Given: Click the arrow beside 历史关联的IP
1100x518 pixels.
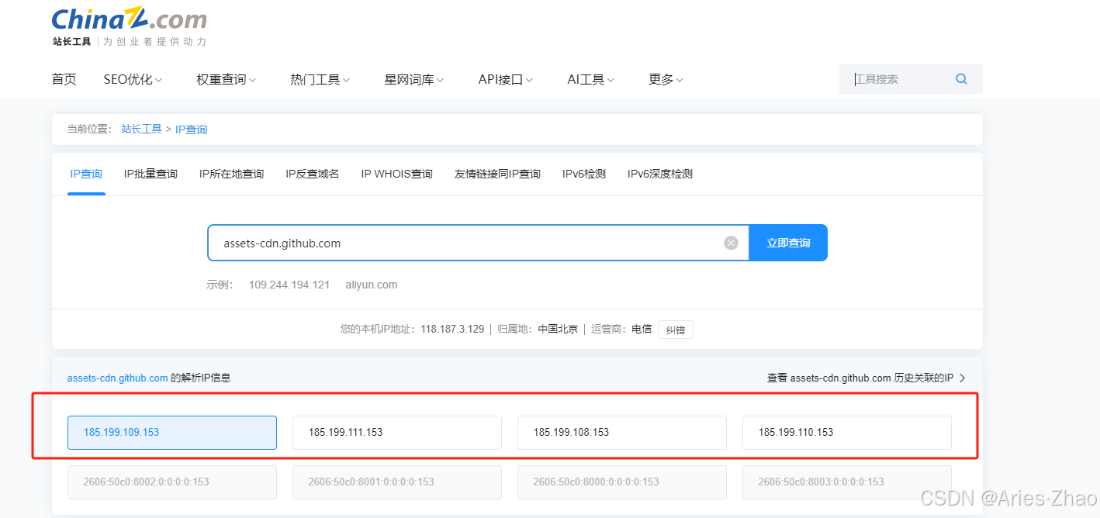Looking at the screenshot, I should (x=963, y=378).
